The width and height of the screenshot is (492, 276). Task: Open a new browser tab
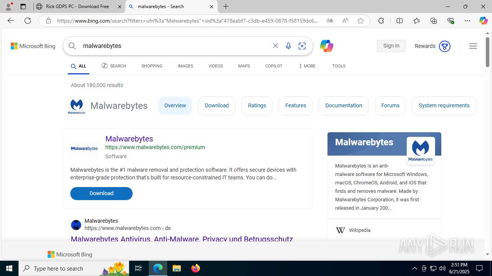click(x=226, y=7)
